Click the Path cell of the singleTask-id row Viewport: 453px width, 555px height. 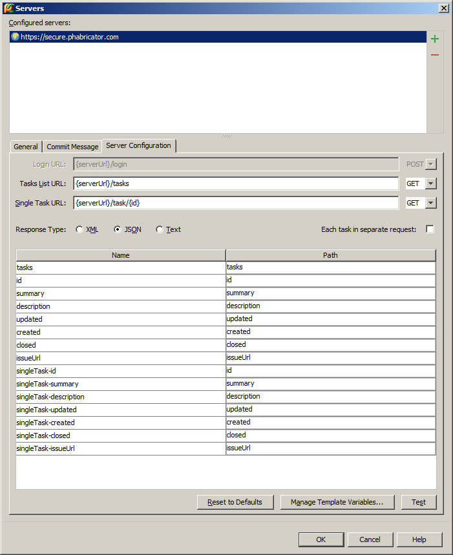tap(331, 371)
